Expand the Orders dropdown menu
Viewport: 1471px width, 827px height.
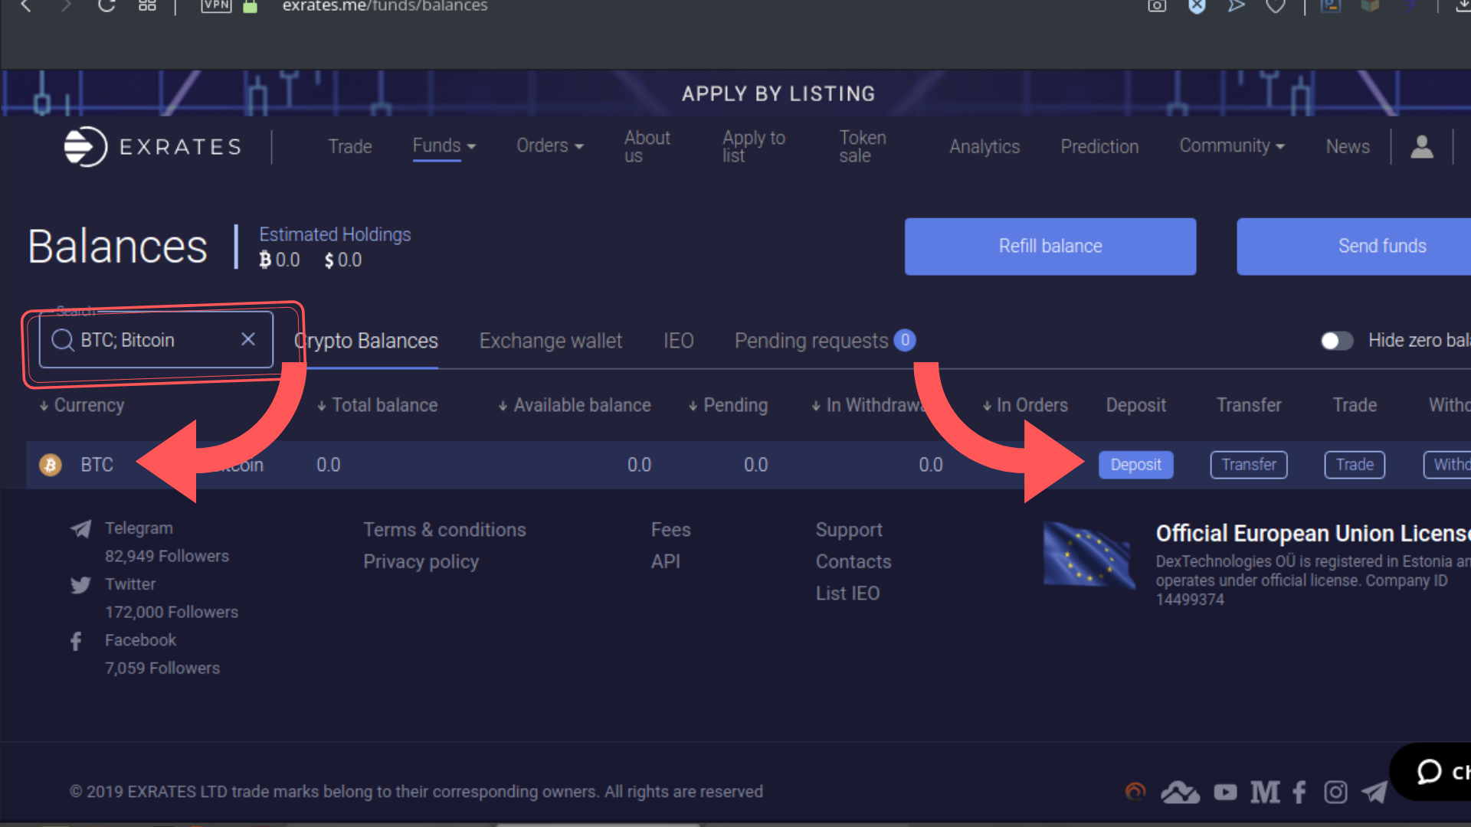tap(550, 145)
